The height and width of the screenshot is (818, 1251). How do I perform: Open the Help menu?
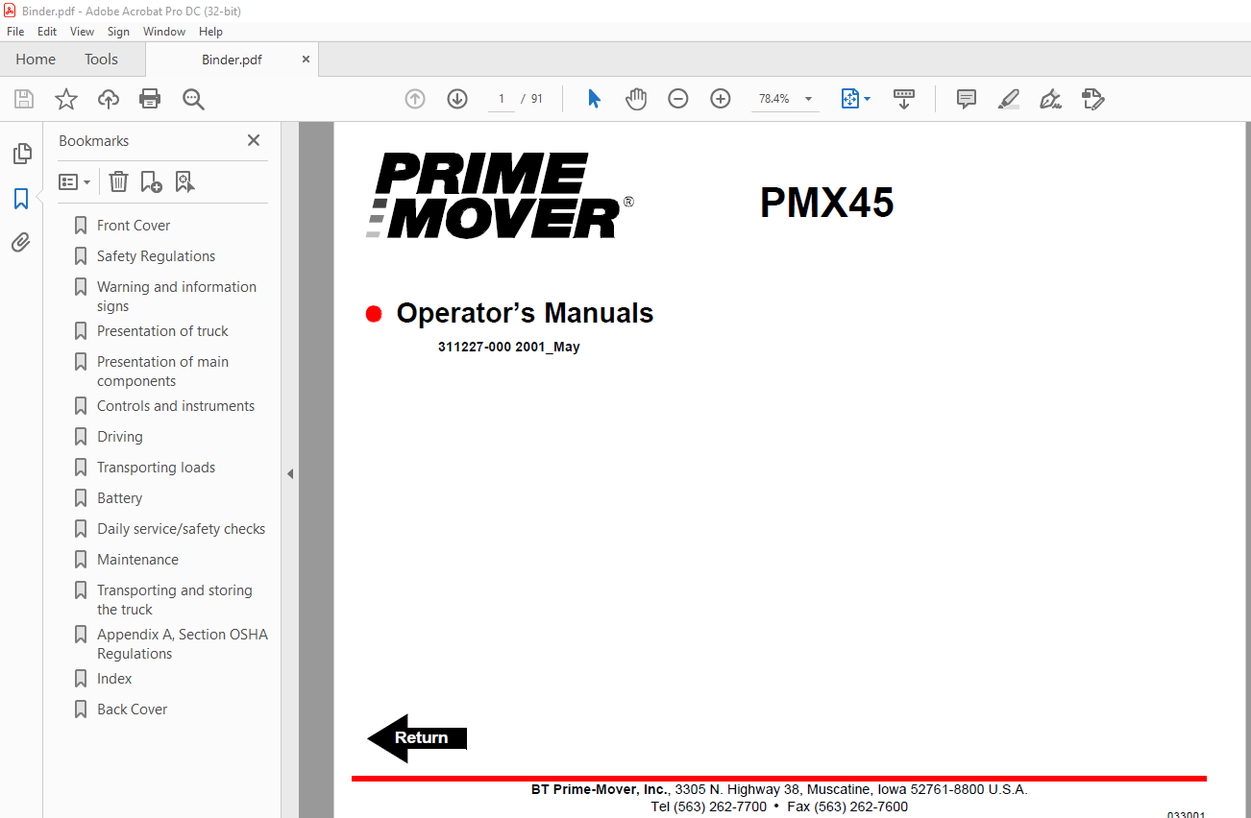tap(210, 32)
